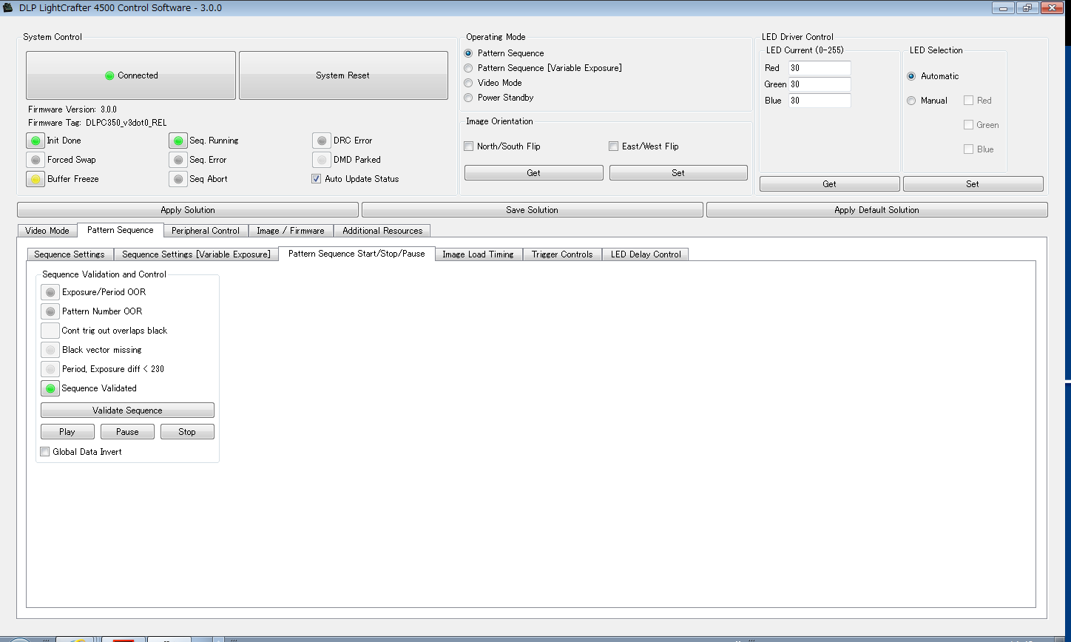Click the Connected button
The image size is (1071, 642).
tap(131, 75)
